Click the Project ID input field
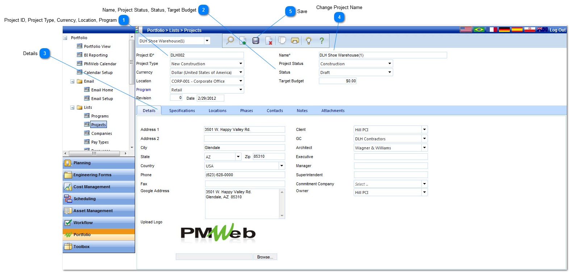The height and width of the screenshot is (273, 570). 207,55
